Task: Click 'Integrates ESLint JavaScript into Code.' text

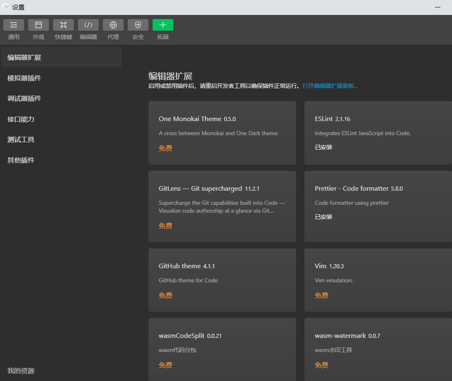Action: [363, 133]
